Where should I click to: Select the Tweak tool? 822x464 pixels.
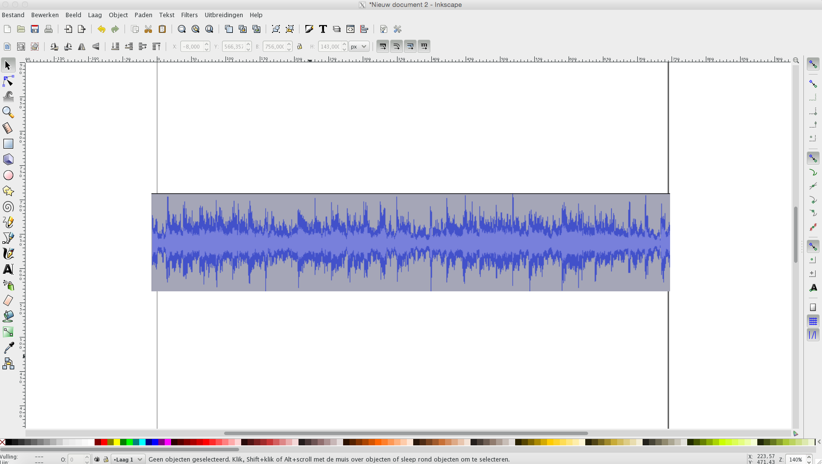(x=8, y=97)
